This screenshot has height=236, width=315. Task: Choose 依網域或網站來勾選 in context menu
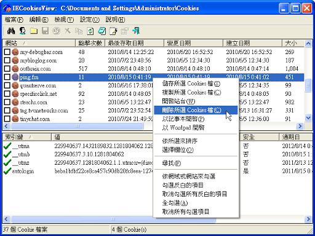tap(196, 176)
